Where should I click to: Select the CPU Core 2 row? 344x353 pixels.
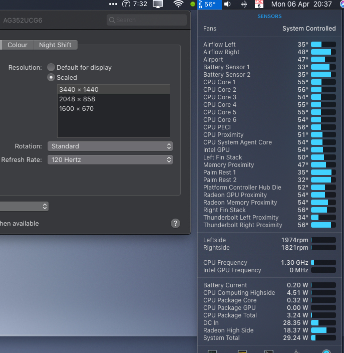pos(269,90)
